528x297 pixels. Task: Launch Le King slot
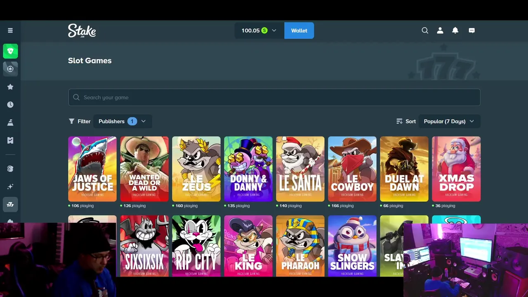(x=248, y=246)
